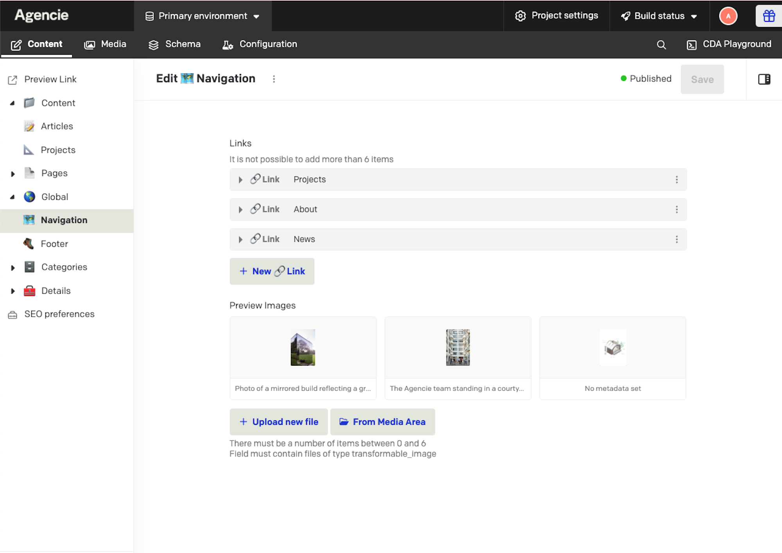Expand the About link block
Screen dimensions: 782x553
click(240, 210)
